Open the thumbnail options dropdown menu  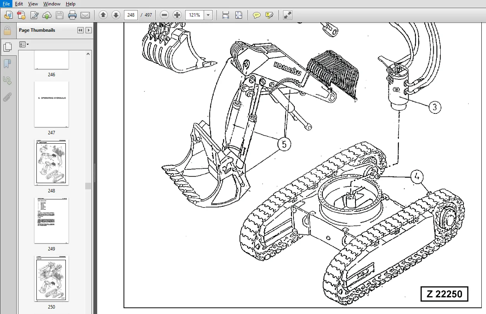pyautogui.click(x=24, y=45)
